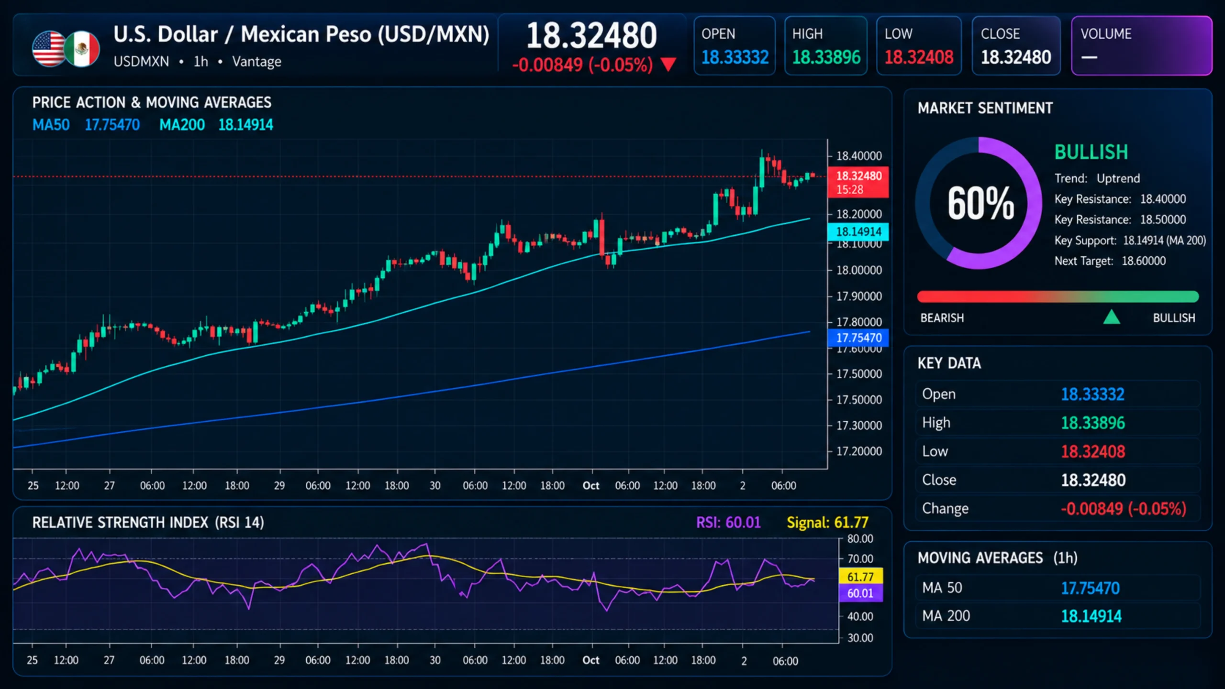Screen dimensions: 1225x689
Task: Click the 60% sentiment donut gauge
Action: pos(979,203)
